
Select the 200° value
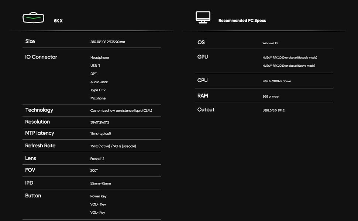click(94, 171)
